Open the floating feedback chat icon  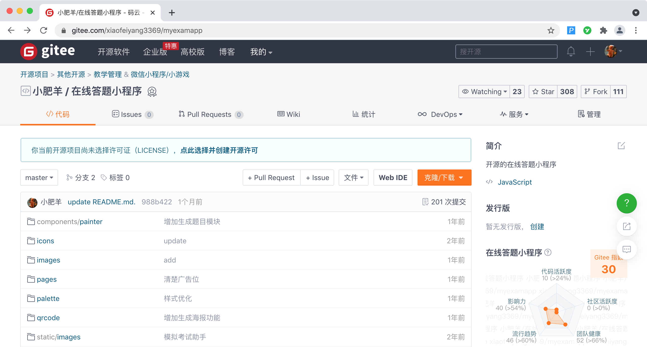[627, 250]
